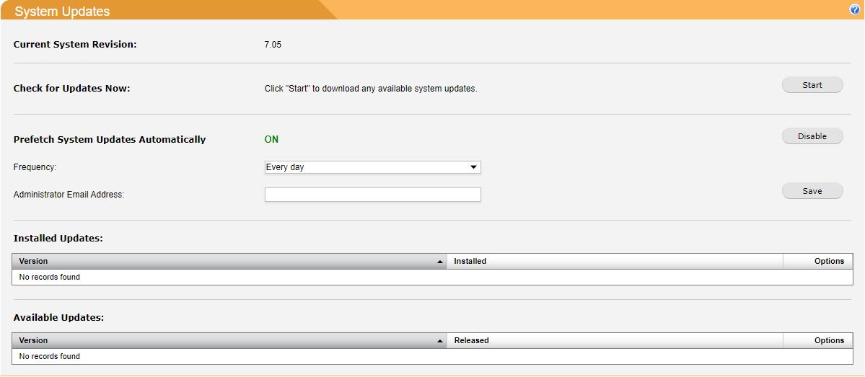Save the administrator email settings
The width and height of the screenshot is (865, 377).
tap(812, 191)
